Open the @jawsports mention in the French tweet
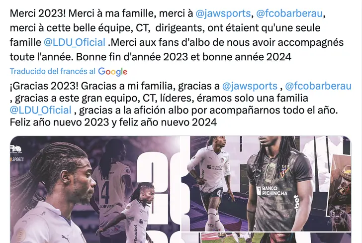This screenshot has height=243, width=362. (x=223, y=13)
